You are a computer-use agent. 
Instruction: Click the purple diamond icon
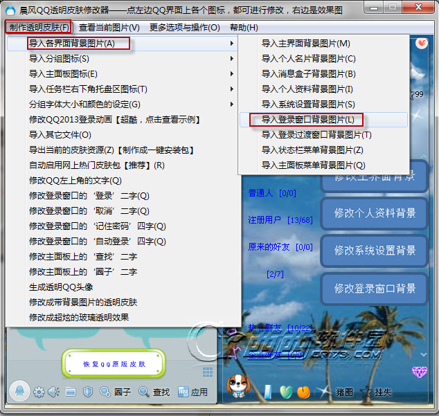[x=419, y=373]
